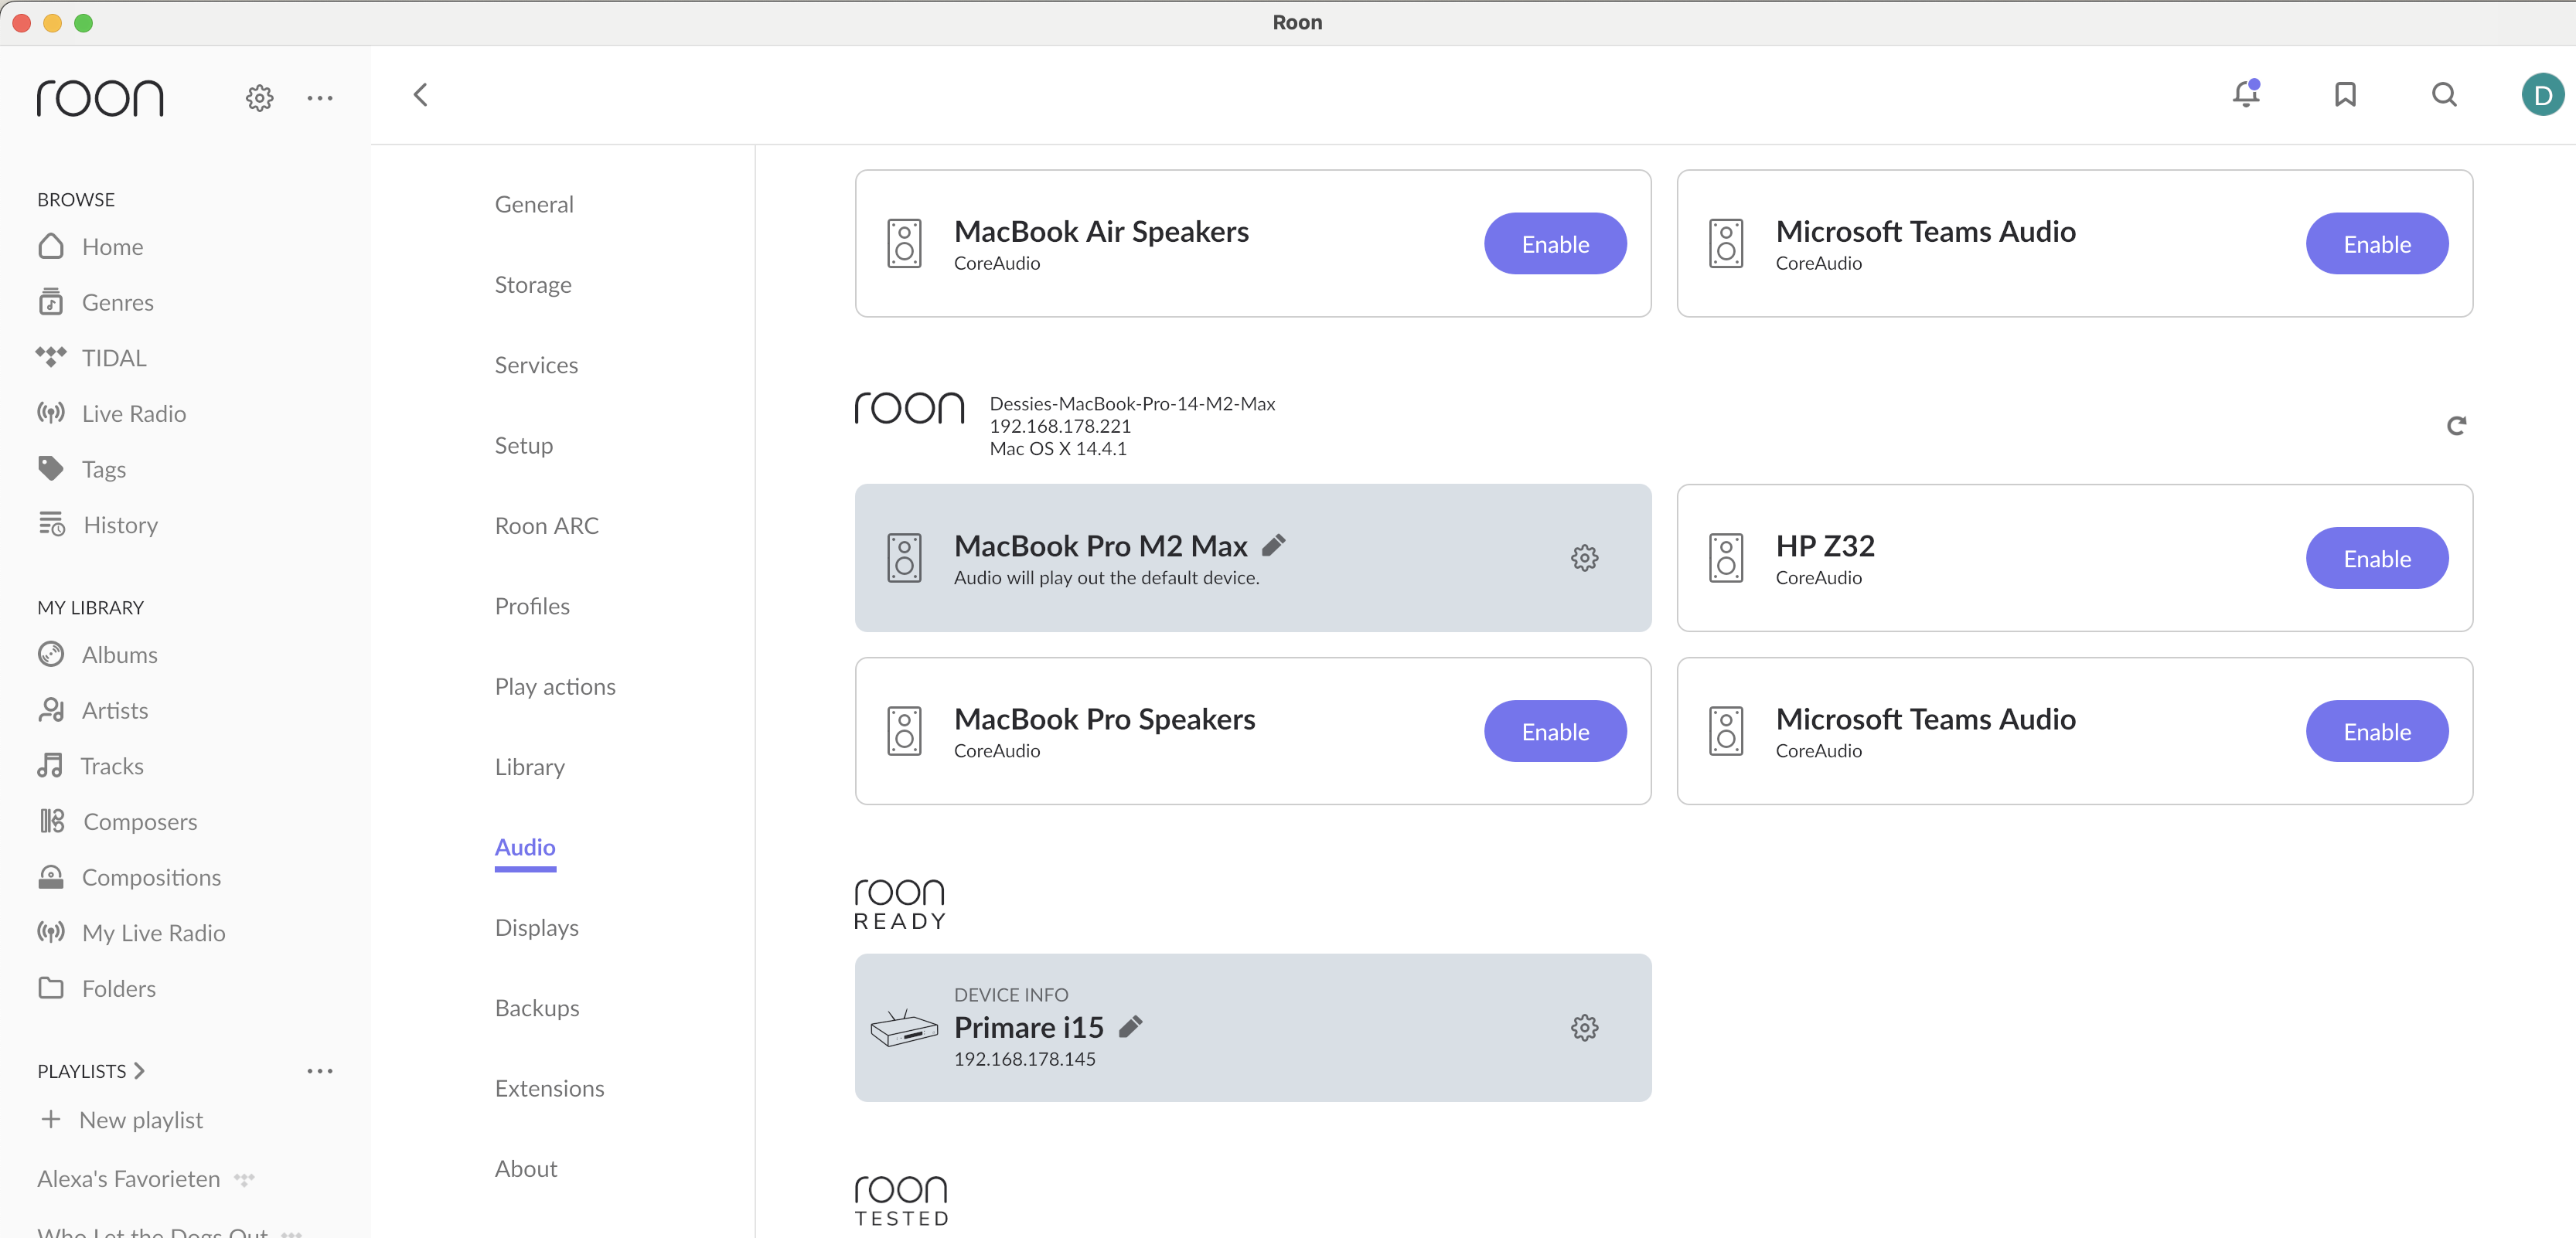Image resolution: width=2576 pixels, height=1238 pixels.
Task: Open Library settings tab
Action: (x=530, y=767)
